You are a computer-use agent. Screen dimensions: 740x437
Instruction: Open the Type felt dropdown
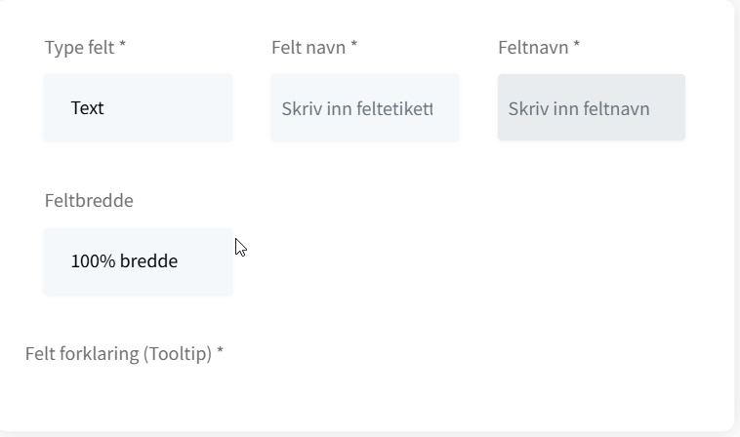click(x=139, y=107)
